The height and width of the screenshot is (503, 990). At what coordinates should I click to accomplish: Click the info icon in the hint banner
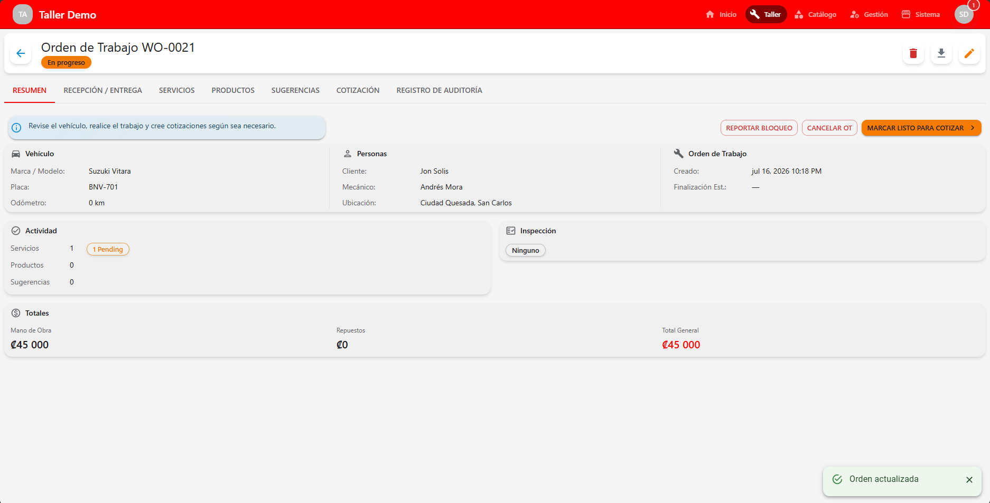pyautogui.click(x=16, y=127)
